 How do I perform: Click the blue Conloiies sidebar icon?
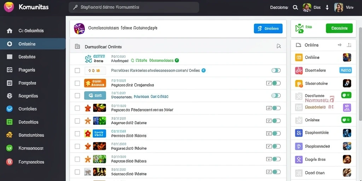[x=10, y=109]
